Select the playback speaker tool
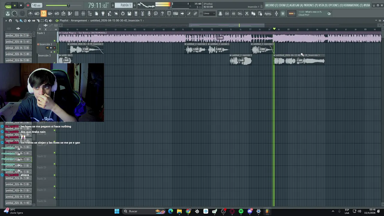 [x=50, y=20]
